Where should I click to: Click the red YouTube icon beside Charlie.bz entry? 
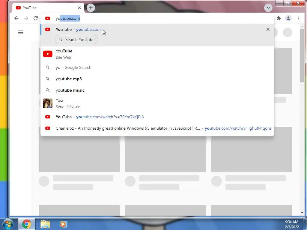48,128
